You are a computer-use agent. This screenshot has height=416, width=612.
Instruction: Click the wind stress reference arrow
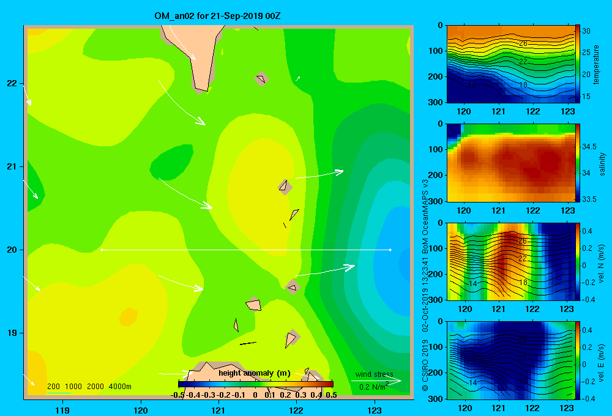(x=376, y=381)
